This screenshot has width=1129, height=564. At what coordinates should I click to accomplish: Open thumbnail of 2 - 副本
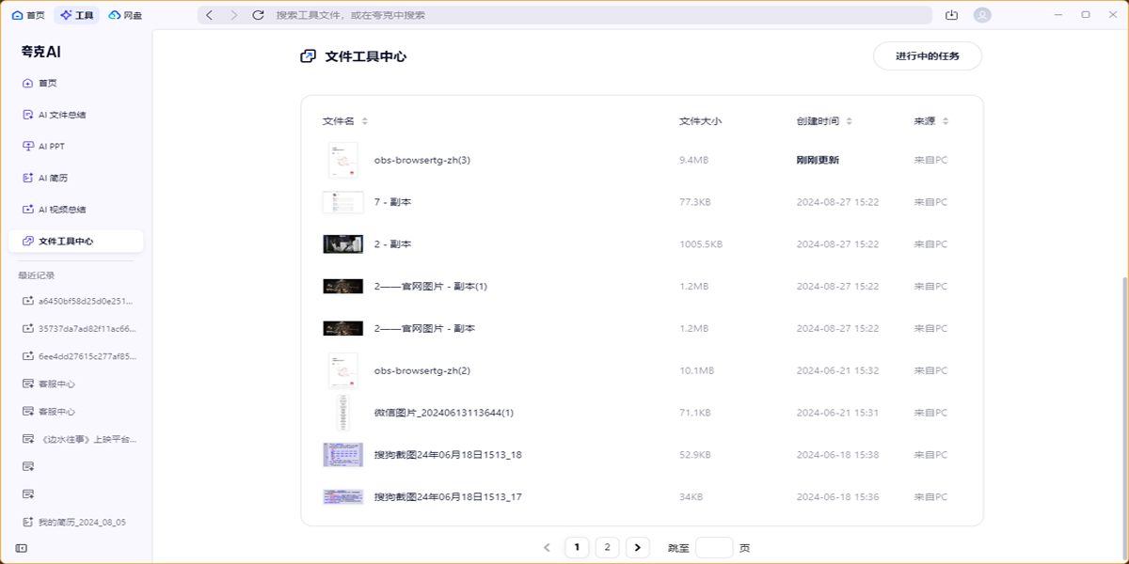click(x=342, y=244)
